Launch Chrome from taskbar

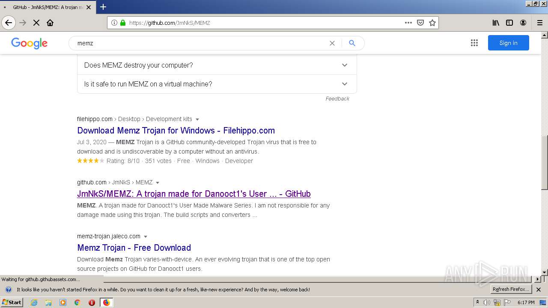coord(77,302)
